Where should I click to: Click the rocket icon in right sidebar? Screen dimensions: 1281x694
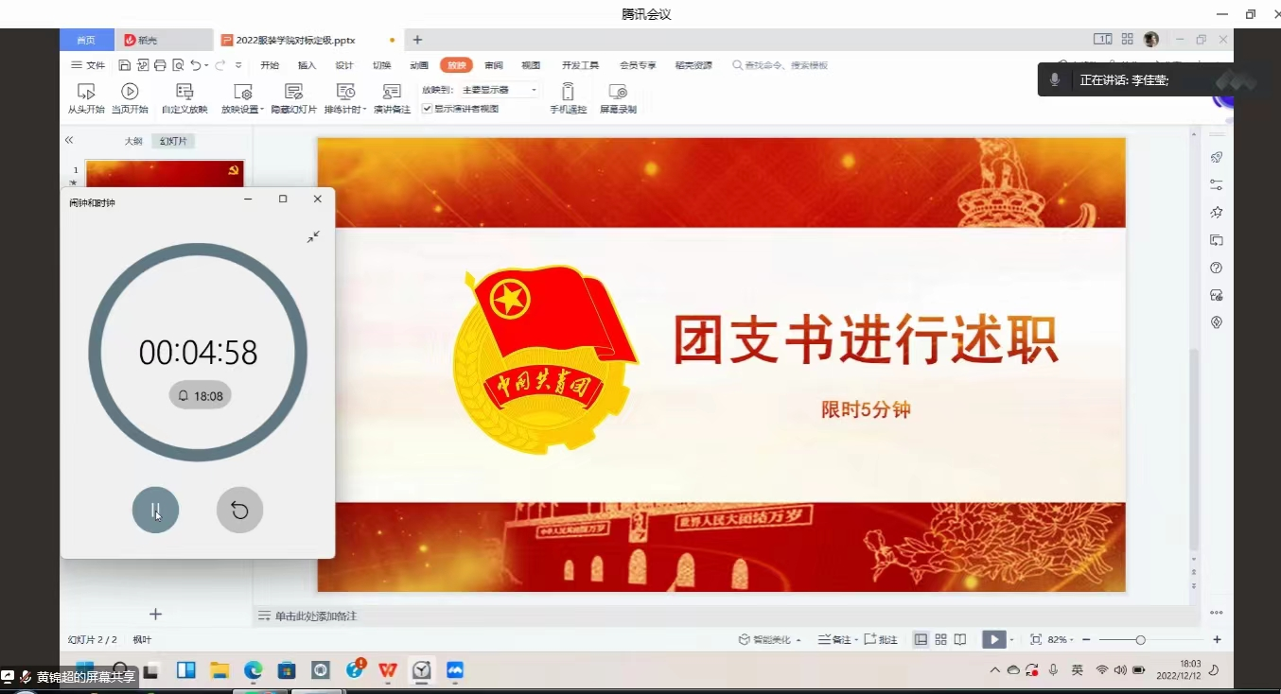1217,157
